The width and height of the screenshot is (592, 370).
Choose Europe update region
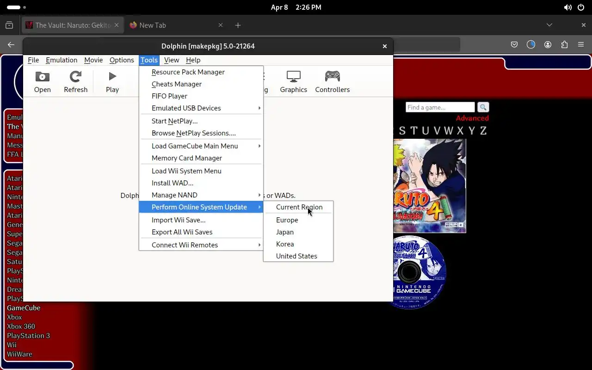[x=298, y=220]
